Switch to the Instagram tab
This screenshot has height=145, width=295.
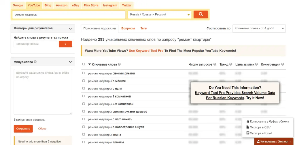(x=110, y=5)
